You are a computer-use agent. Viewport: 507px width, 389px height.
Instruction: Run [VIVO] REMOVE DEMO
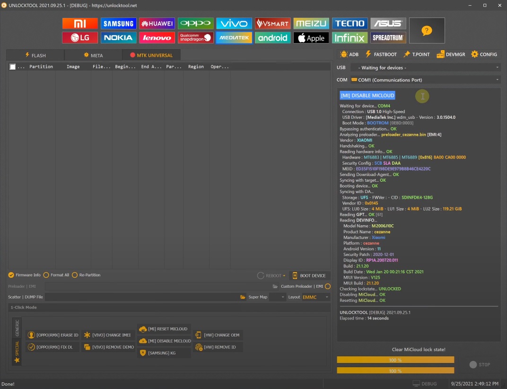[108, 347]
